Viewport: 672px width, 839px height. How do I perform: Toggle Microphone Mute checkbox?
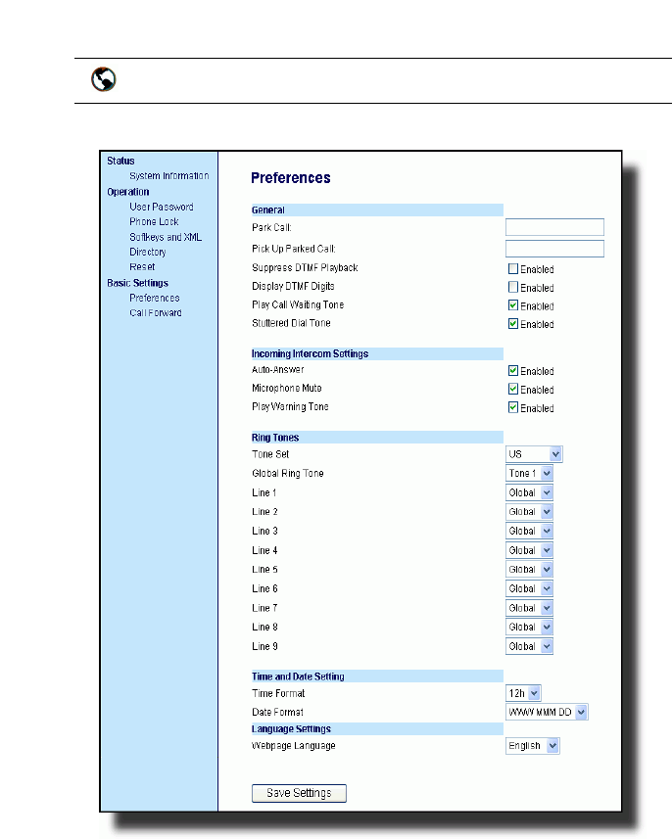(513, 389)
